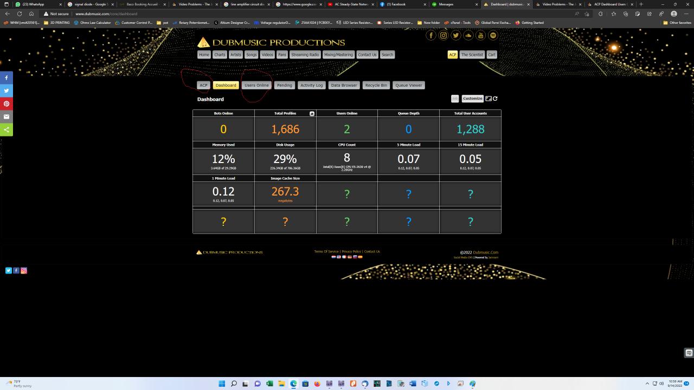Viewport: 694px width, 390px height.
Task: Launch Firefox from the taskbar
Action: tap(317, 383)
